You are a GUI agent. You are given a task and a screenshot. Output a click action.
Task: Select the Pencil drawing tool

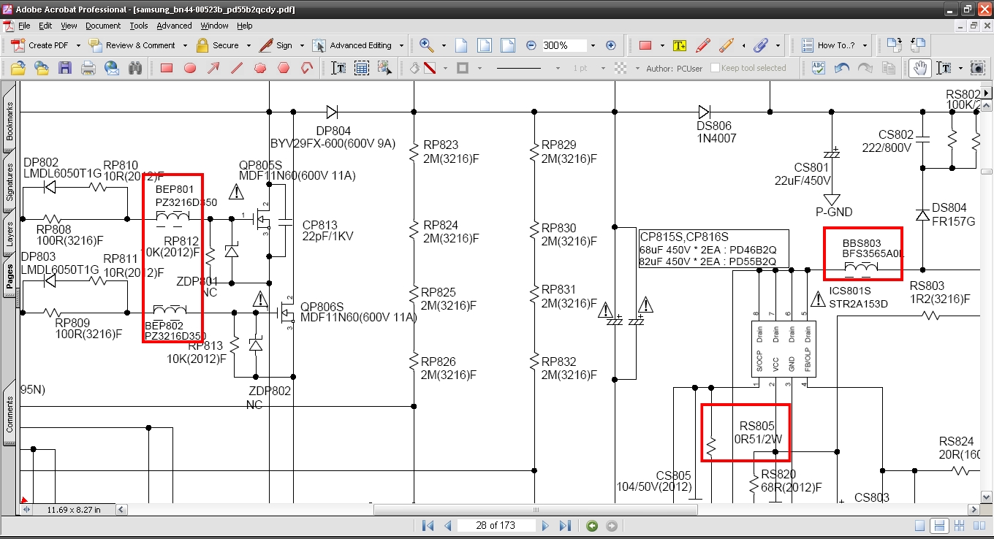click(x=702, y=45)
